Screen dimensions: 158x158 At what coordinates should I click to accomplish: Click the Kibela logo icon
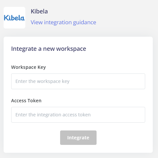pos(14,18)
